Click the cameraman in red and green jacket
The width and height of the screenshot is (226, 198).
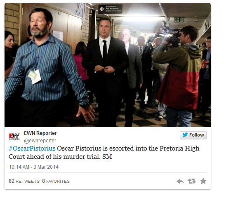click(179, 75)
